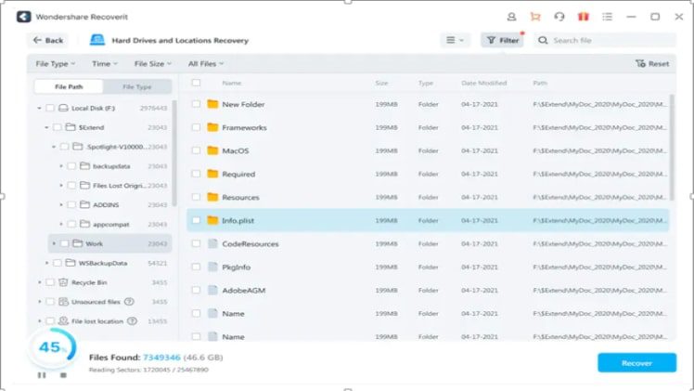Stop the scan
Viewport: 694px width, 391px height.
pyautogui.click(x=63, y=375)
